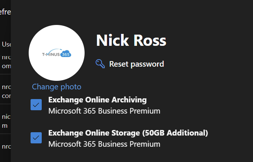Open the Reset password link
The image size is (253, 162).
pyautogui.click(x=136, y=64)
